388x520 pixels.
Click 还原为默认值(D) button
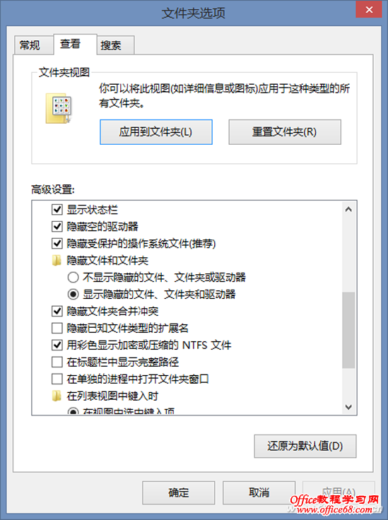(x=305, y=446)
